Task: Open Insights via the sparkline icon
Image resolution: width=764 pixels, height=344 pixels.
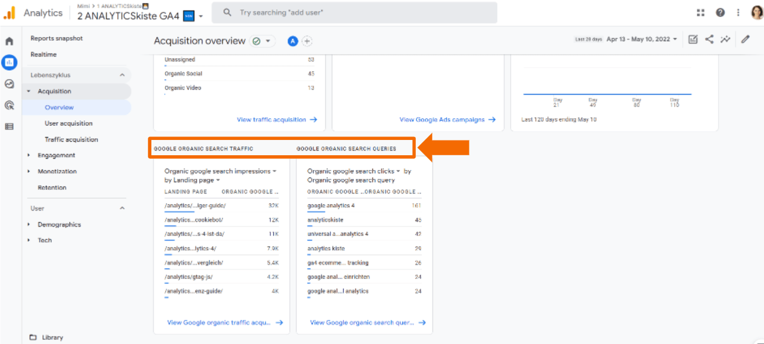Action: (725, 39)
